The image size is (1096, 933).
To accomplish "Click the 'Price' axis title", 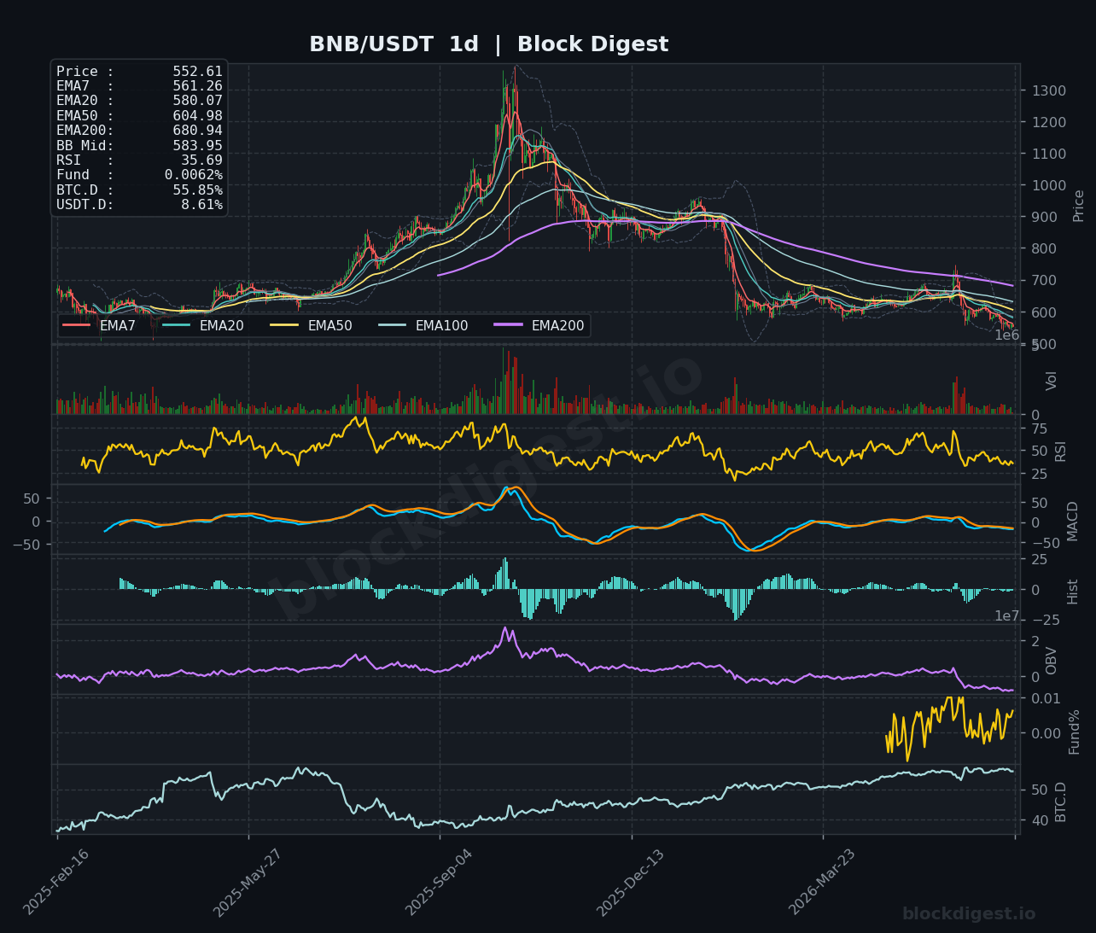I will pyautogui.click(x=1079, y=206).
